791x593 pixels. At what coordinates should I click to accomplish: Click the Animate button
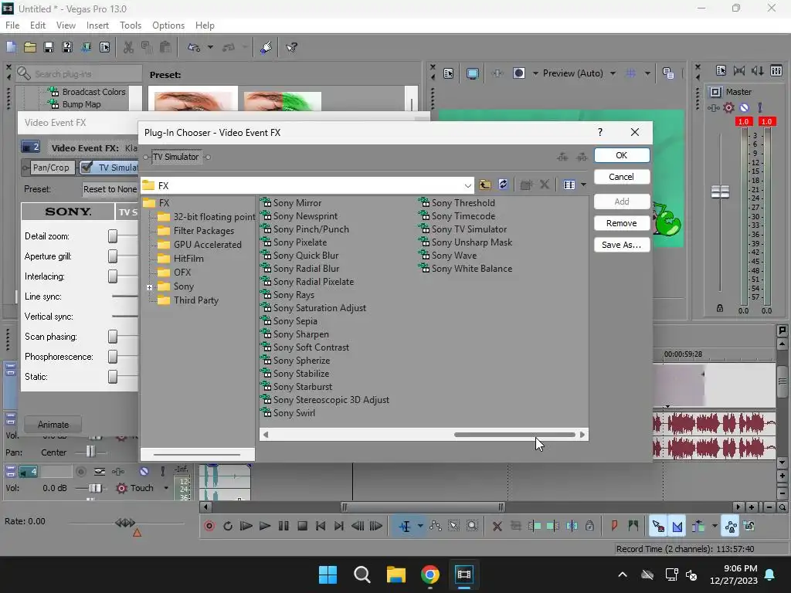tap(53, 425)
